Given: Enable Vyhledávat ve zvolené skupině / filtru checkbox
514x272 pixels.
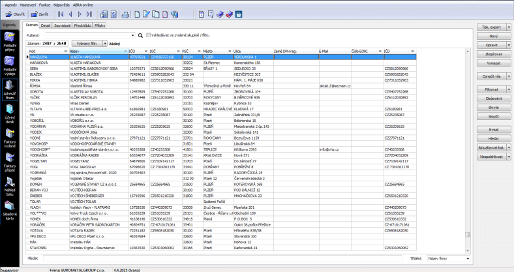Looking at the screenshot, I should coord(148,35).
